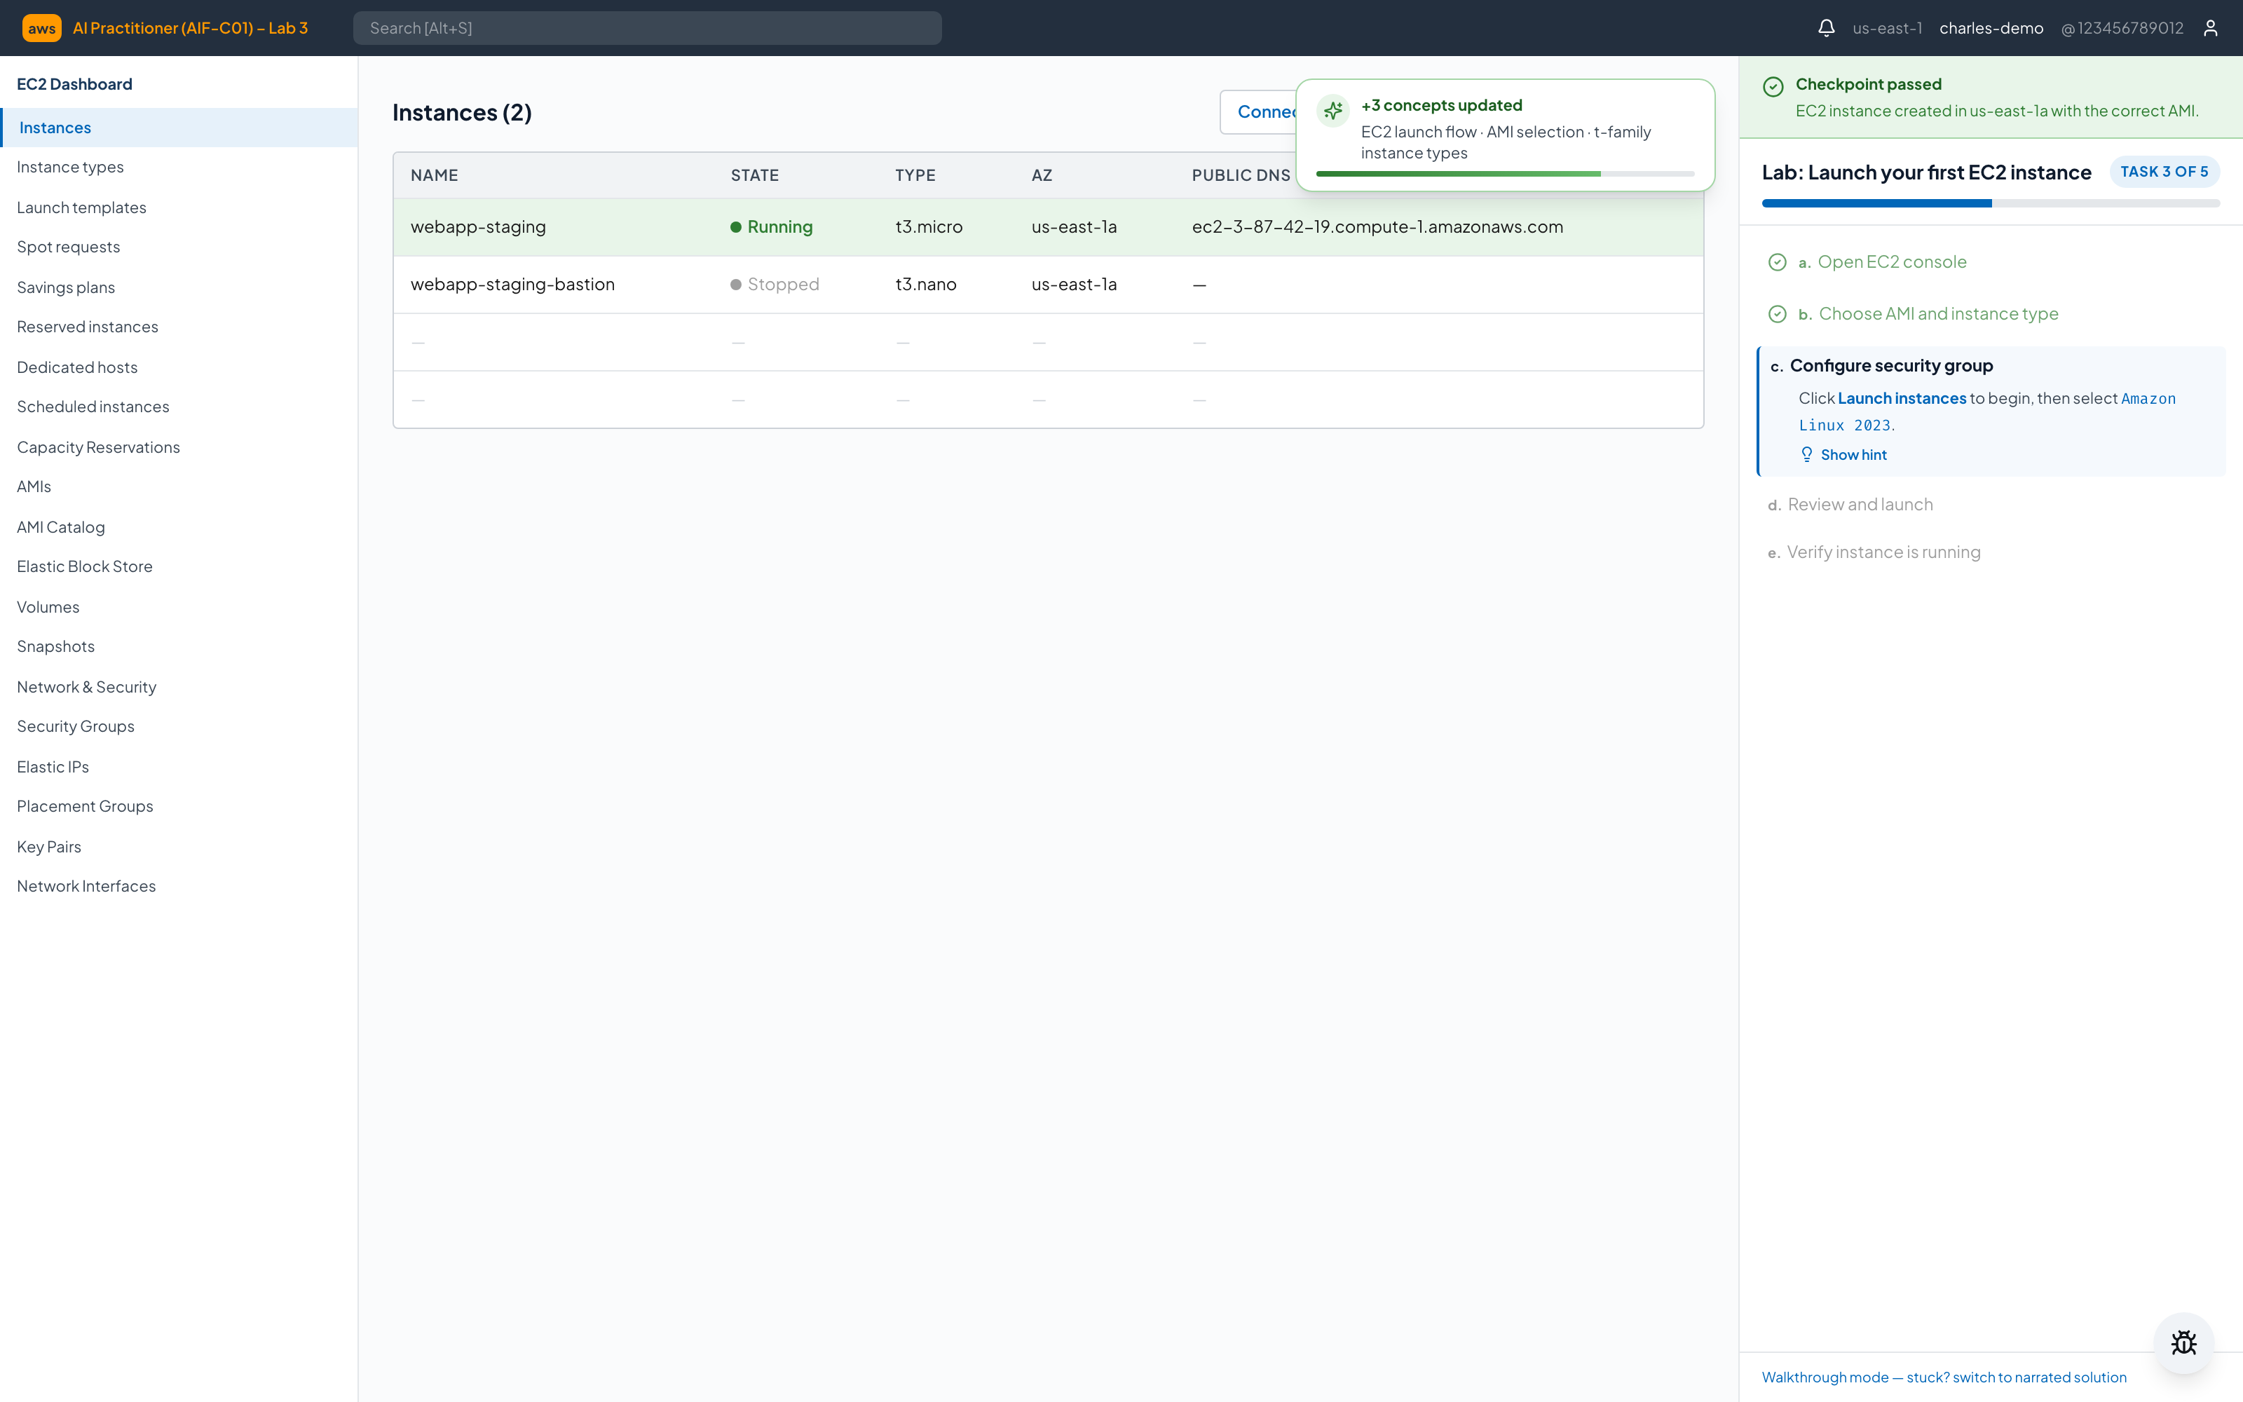This screenshot has width=2243, height=1402.
Task: Open Savings plans
Action: pos(66,287)
